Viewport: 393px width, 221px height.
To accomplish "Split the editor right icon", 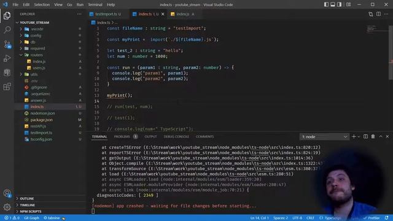I will [378, 14].
